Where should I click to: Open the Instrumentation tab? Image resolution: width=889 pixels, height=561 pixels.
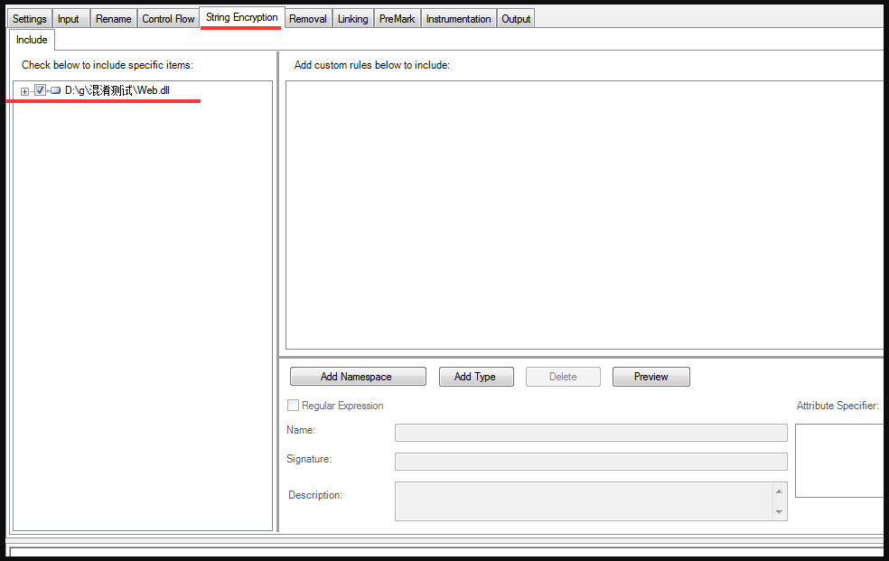[x=458, y=17]
